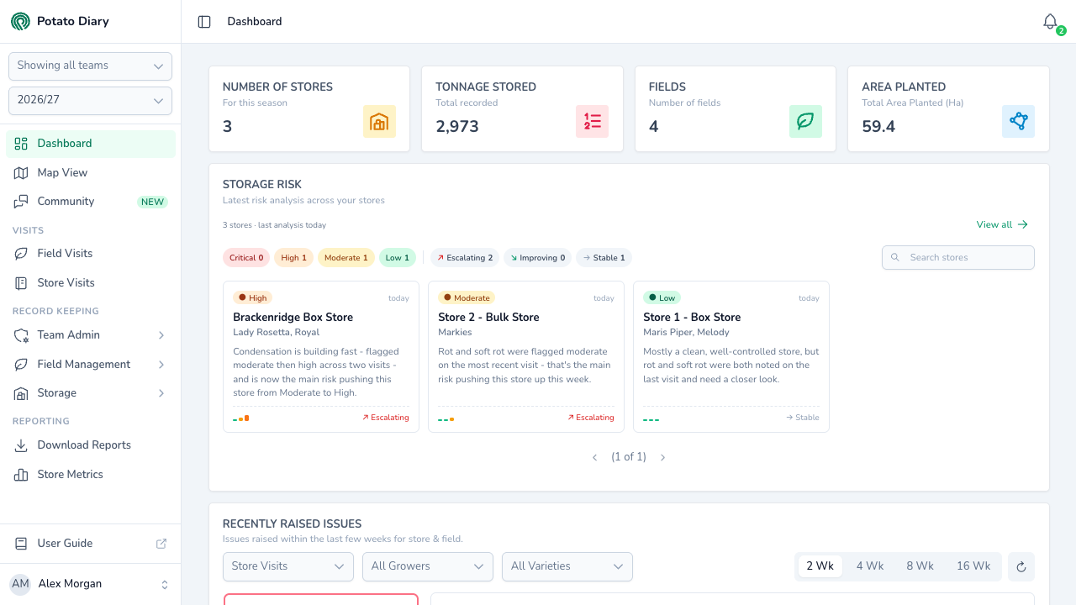Viewport: 1076px width, 605px height.
Task: Select the 2 Wk time range
Action: [820, 566]
